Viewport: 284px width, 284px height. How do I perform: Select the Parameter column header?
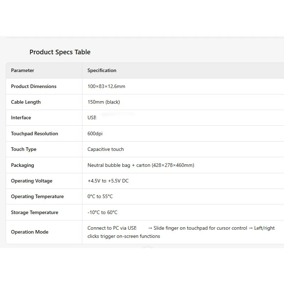coord(22,70)
